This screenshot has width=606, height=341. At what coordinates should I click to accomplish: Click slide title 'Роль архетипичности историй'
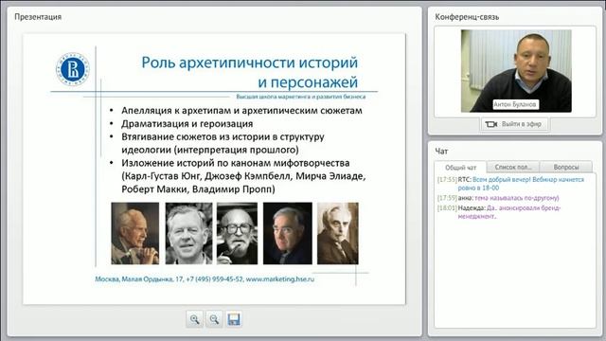(x=250, y=63)
